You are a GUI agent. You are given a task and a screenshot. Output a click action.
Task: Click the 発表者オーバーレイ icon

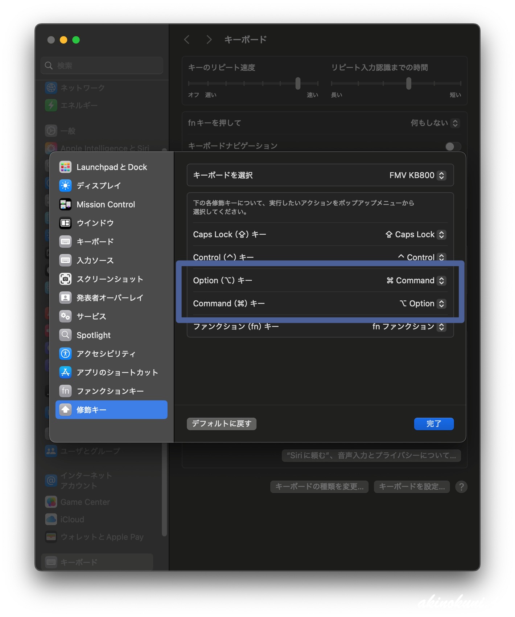65,298
